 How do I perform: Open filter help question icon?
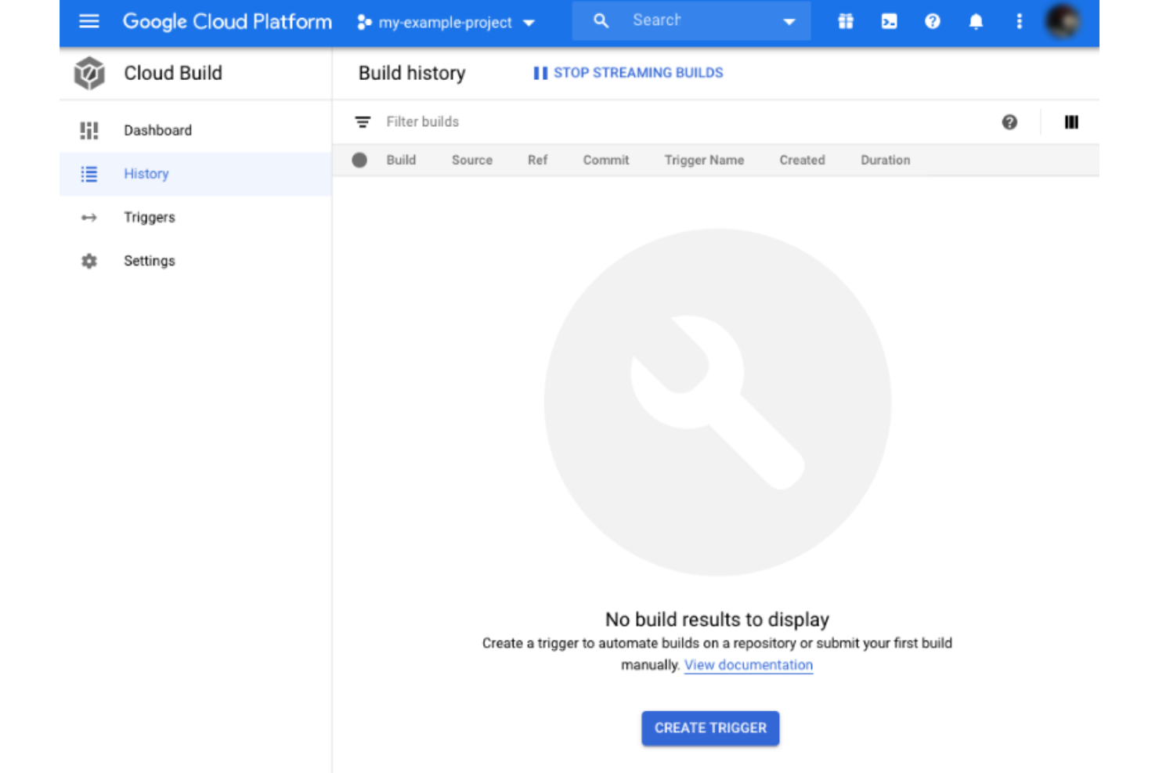click(1009, 122)
